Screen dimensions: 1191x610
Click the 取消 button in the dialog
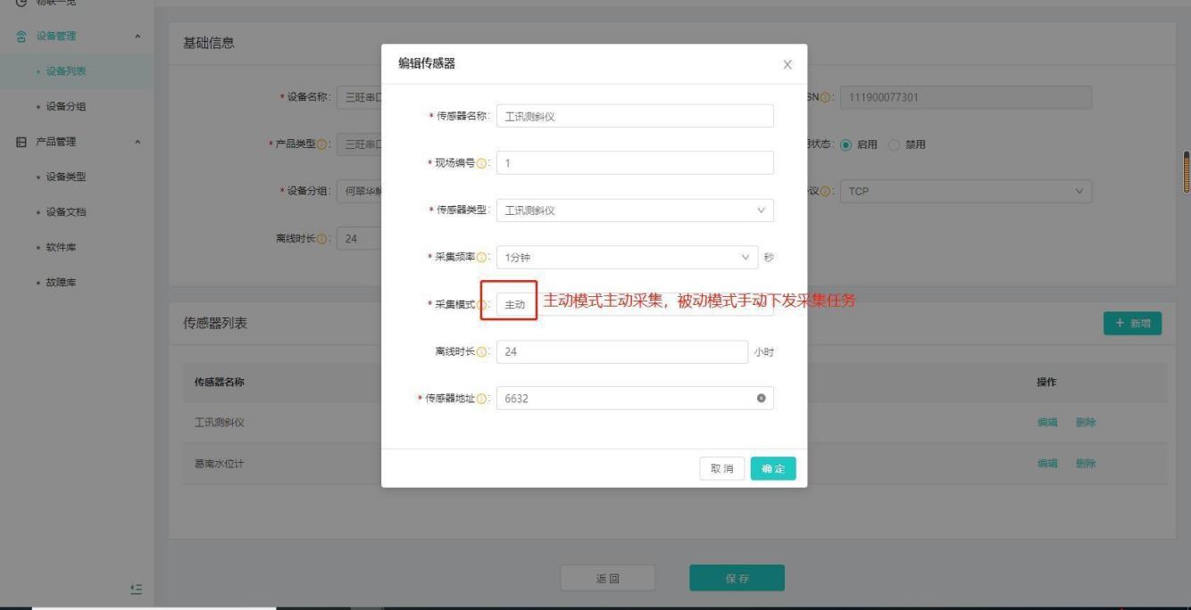pyautogui.click(x=721, y=469)
